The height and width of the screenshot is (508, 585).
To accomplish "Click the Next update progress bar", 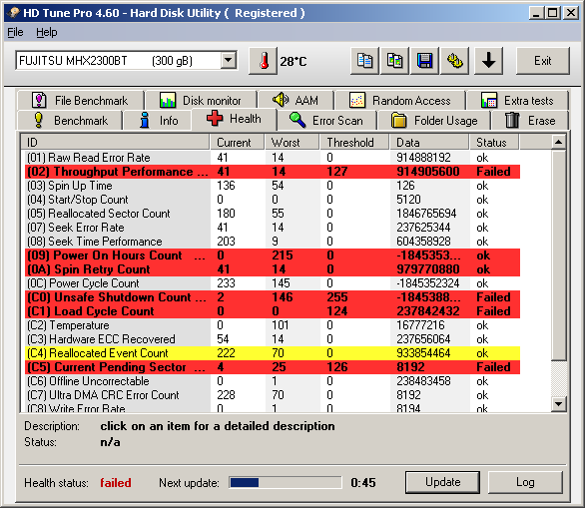I will (286, 483).
